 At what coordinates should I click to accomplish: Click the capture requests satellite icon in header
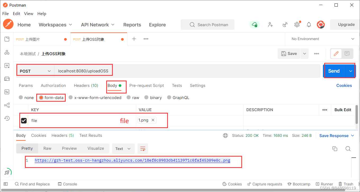tap(285, 25)
